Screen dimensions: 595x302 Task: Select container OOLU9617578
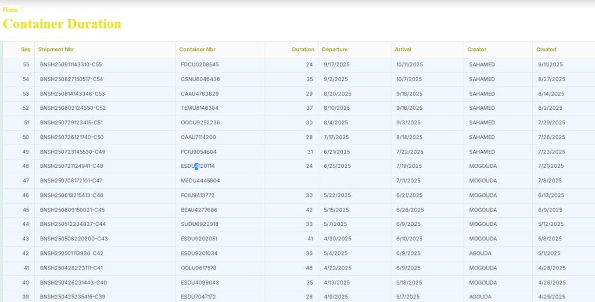click(x=199, y=268)
